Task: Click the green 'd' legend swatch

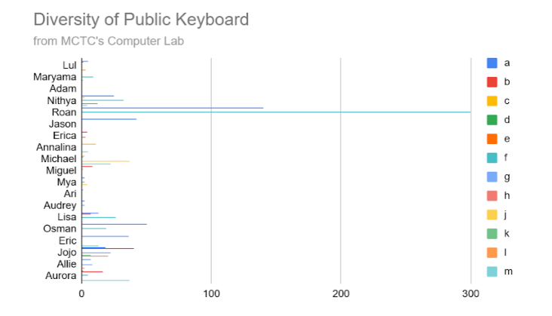Action: [492, 119]
